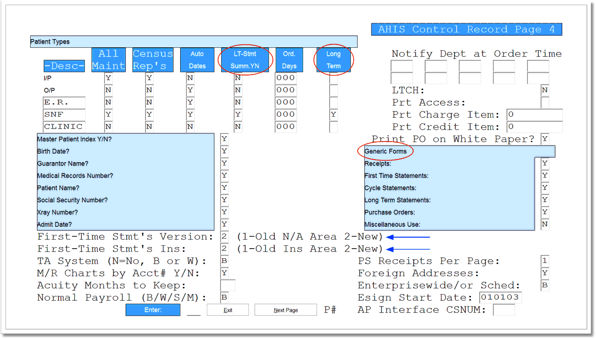Viewport: 596px width, 339px height.
Task: Select the Auto Dates column header
Action: click(197, 60)
